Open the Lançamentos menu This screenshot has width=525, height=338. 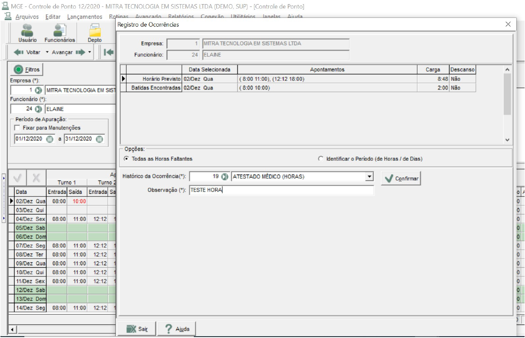(85, 17)
